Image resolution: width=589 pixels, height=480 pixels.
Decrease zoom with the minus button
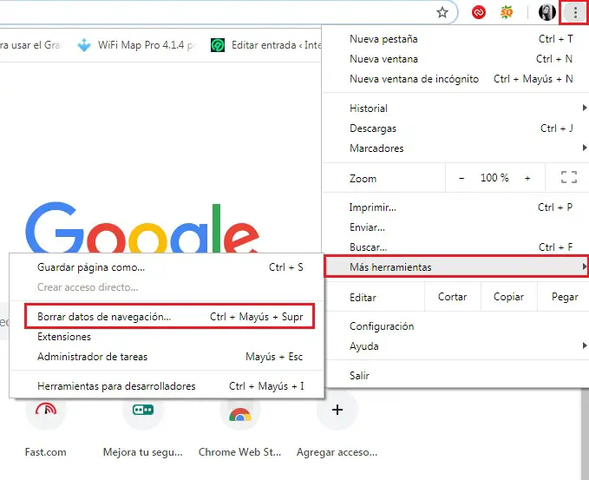(461, 178)
